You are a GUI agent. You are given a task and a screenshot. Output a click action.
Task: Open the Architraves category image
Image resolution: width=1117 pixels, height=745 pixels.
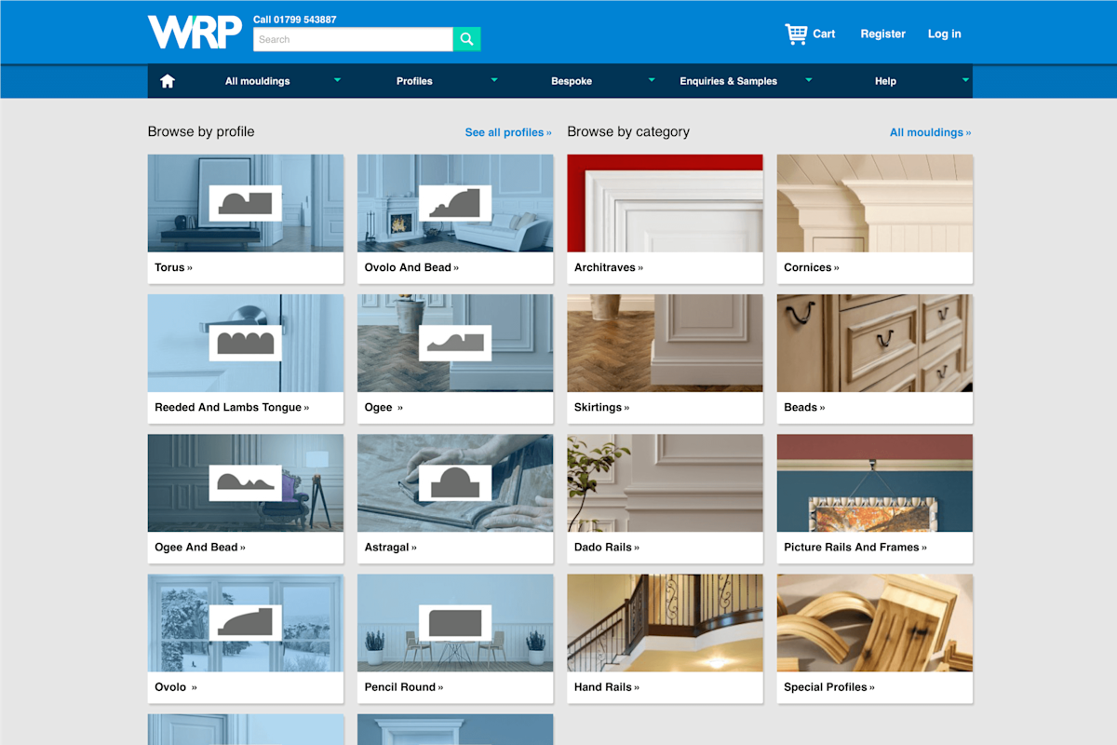click(666, 203)
